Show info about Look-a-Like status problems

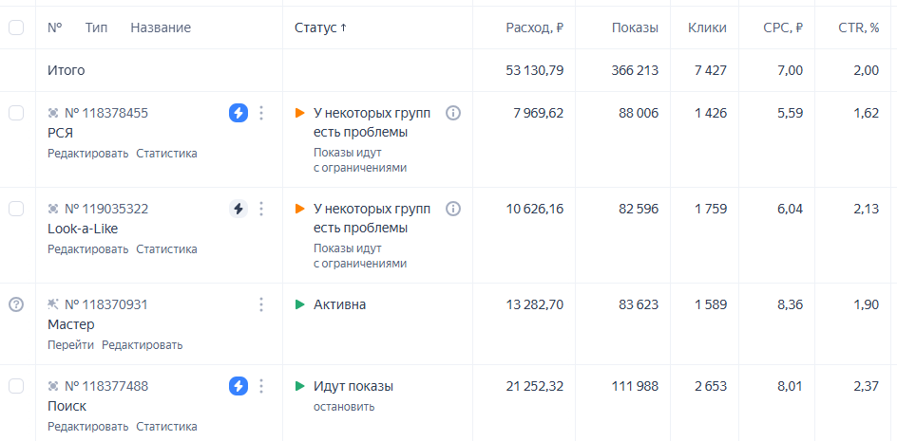[453, 209]
